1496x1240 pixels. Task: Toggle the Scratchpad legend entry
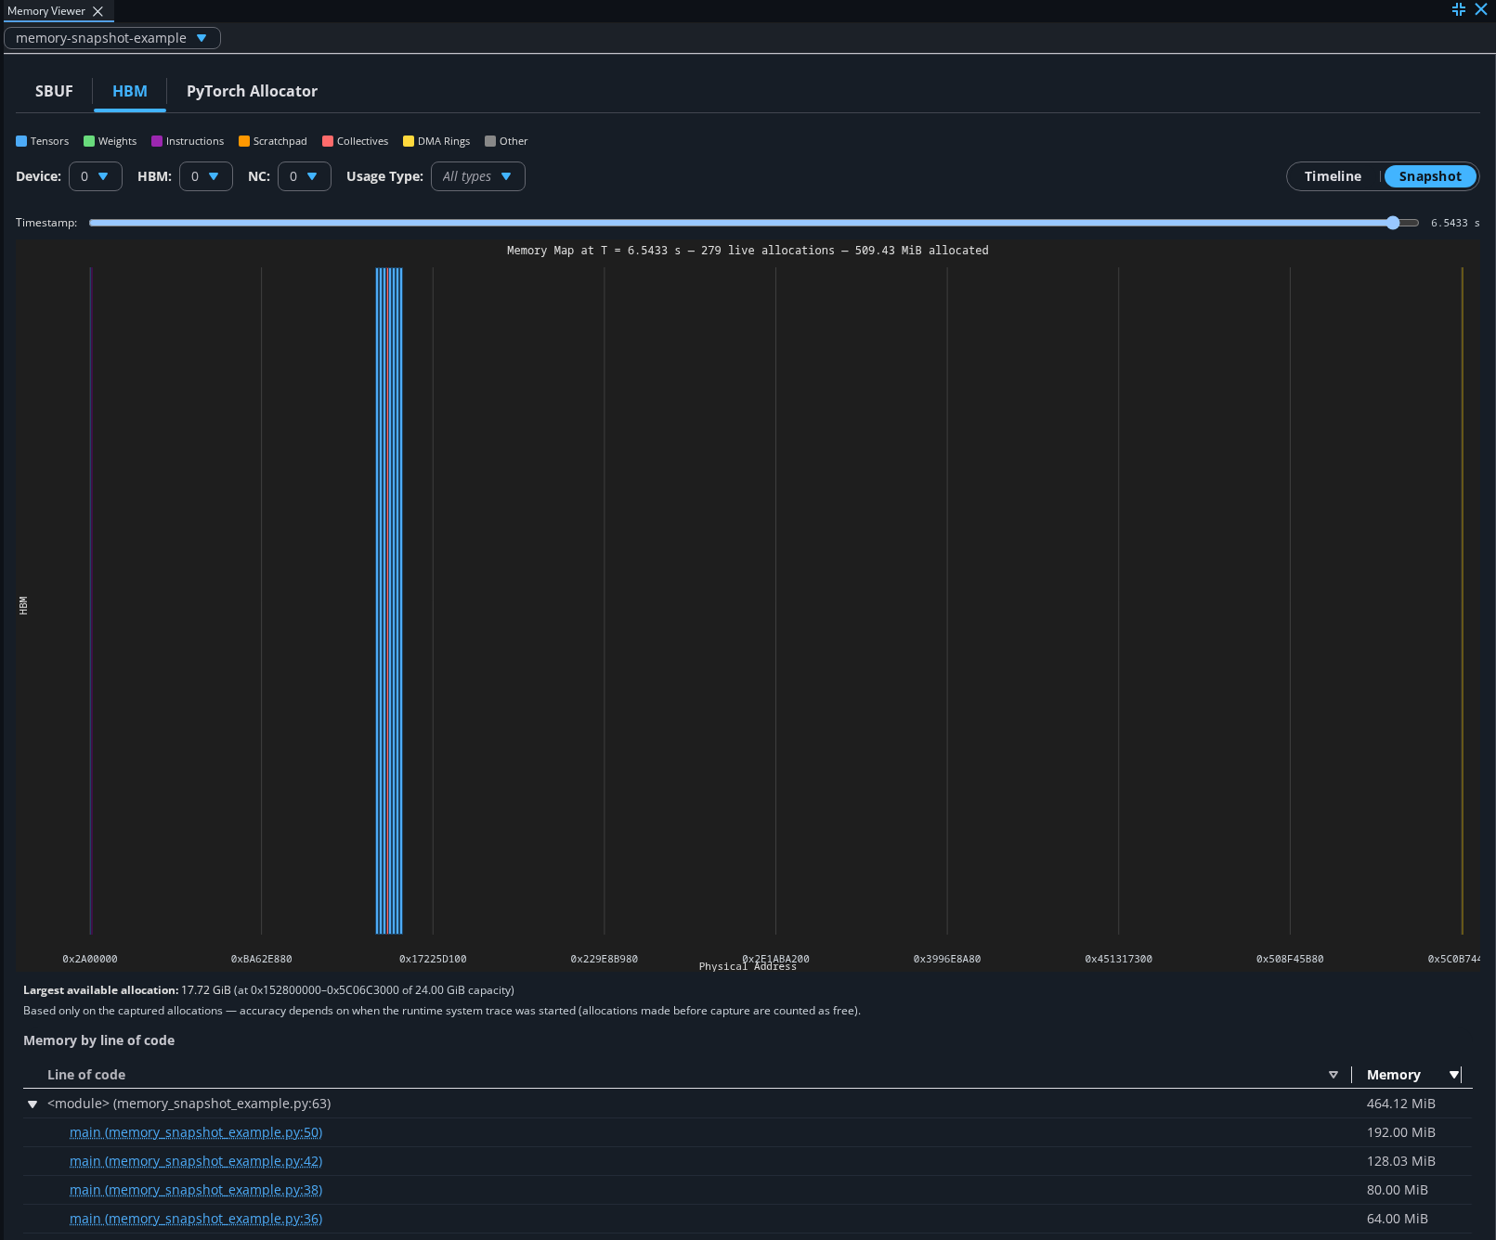click(273, 141)
